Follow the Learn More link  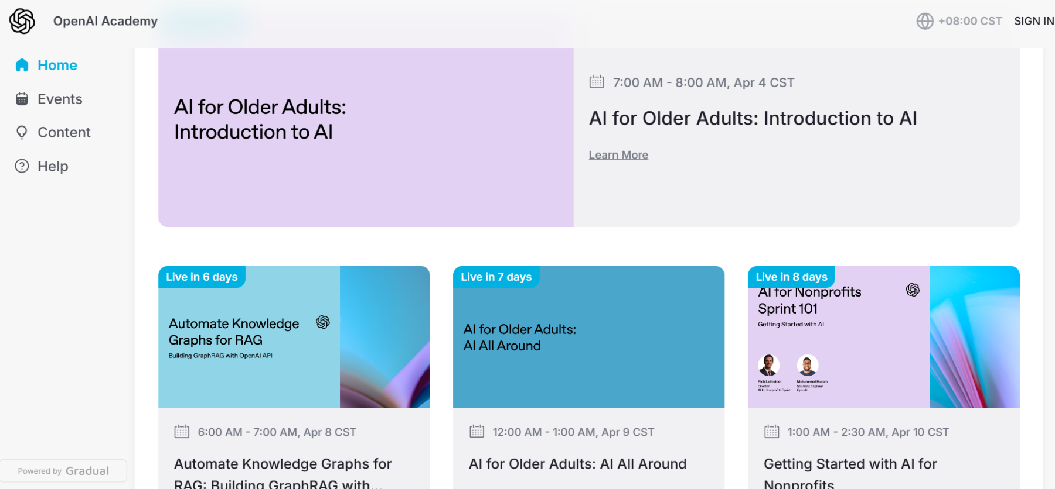pos(618,155)
